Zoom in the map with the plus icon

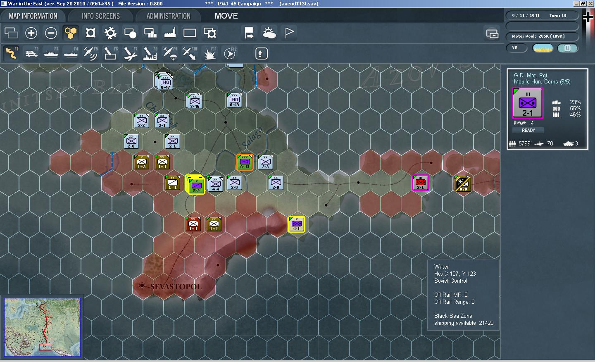(31, 33)
